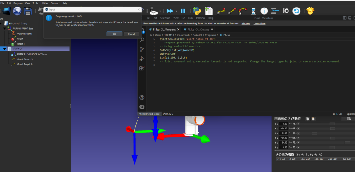Click the θ5 joint slider handle
Viewport: 355px width, 172px height.
click(x=347, y=143)
